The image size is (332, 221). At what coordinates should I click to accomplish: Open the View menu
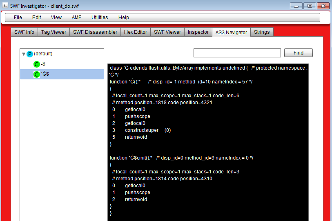56,18
